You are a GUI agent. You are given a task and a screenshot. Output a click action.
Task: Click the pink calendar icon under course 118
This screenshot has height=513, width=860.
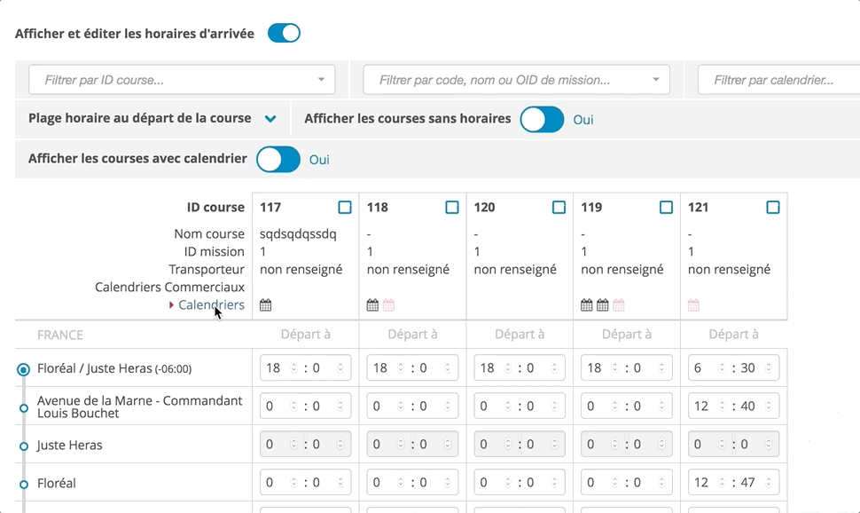point(388,305)
